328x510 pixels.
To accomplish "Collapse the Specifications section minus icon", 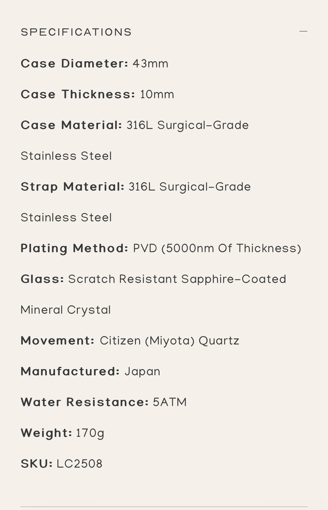I will [303, 31].
